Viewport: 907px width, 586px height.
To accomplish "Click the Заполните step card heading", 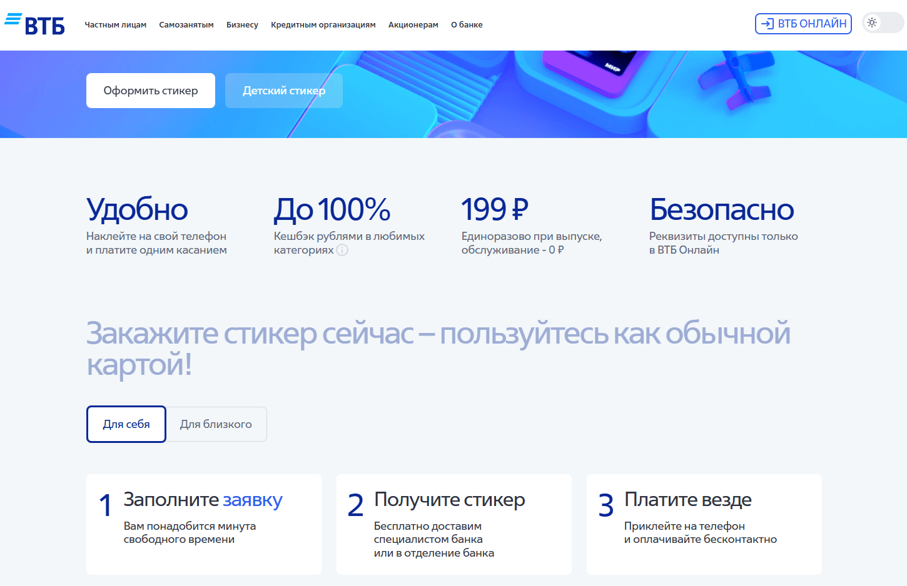I will (x=203, y=500).
